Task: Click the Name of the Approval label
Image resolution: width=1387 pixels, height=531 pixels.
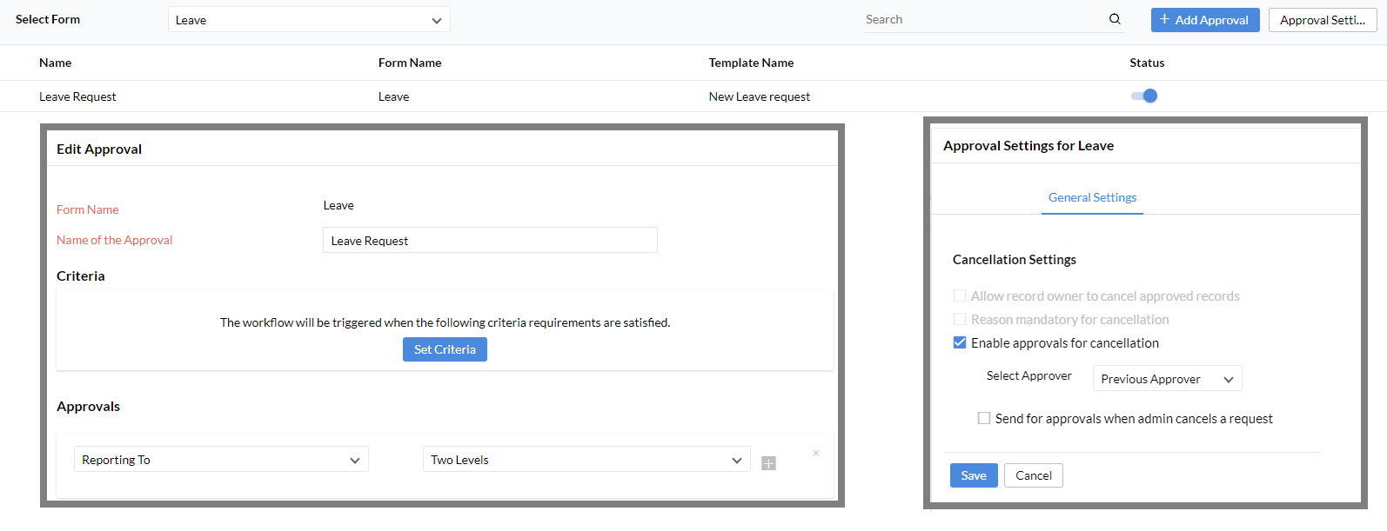Action: tap(115, 240)
